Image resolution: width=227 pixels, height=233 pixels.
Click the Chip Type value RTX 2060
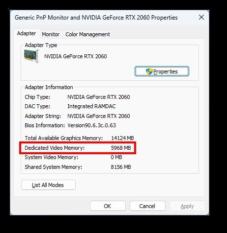(99, 97)
